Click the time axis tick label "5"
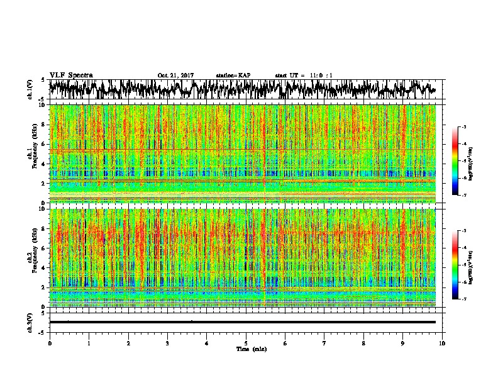The width and height of the screenshot is (498, 385). pos(246,343)
